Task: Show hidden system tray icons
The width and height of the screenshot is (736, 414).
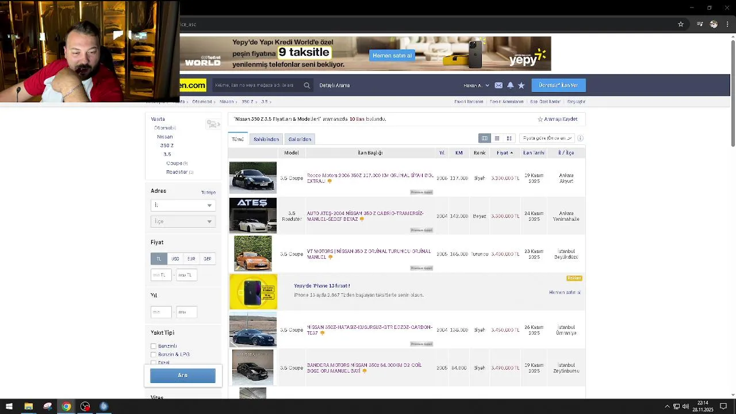Action: pos(667,407)
